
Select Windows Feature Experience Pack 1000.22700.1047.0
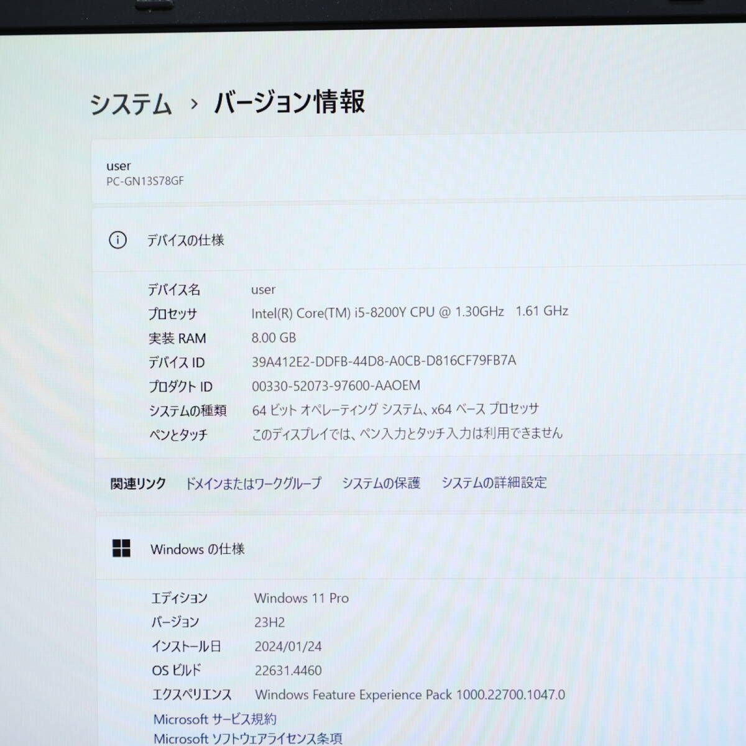coord(410,694)
